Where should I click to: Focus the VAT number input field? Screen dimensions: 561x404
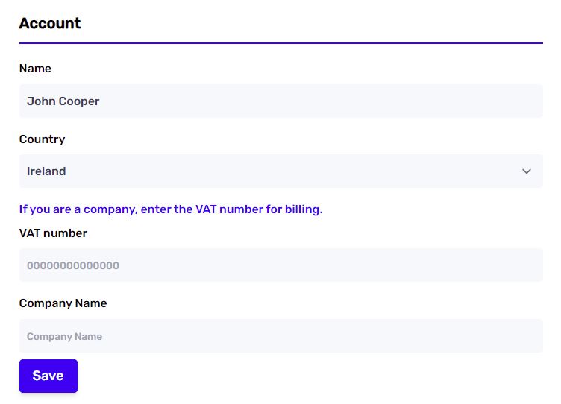[280, 265]
